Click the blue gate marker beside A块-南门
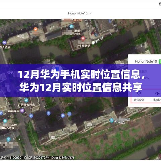This screenshot has height=161, width=161. coord(111,120)
